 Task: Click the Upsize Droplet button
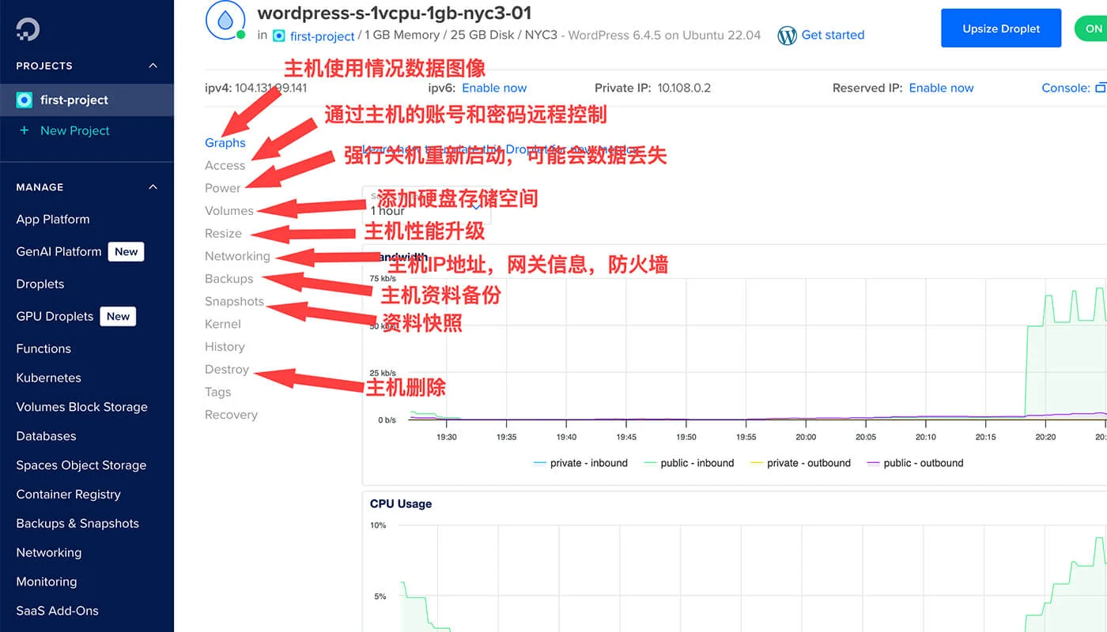[x=1000, y=28]
